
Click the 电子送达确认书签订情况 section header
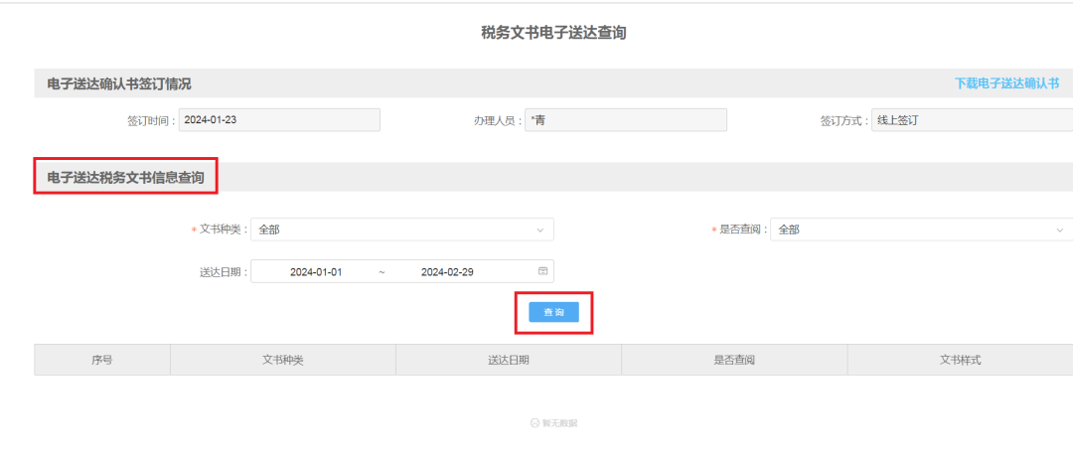[119, 84]
